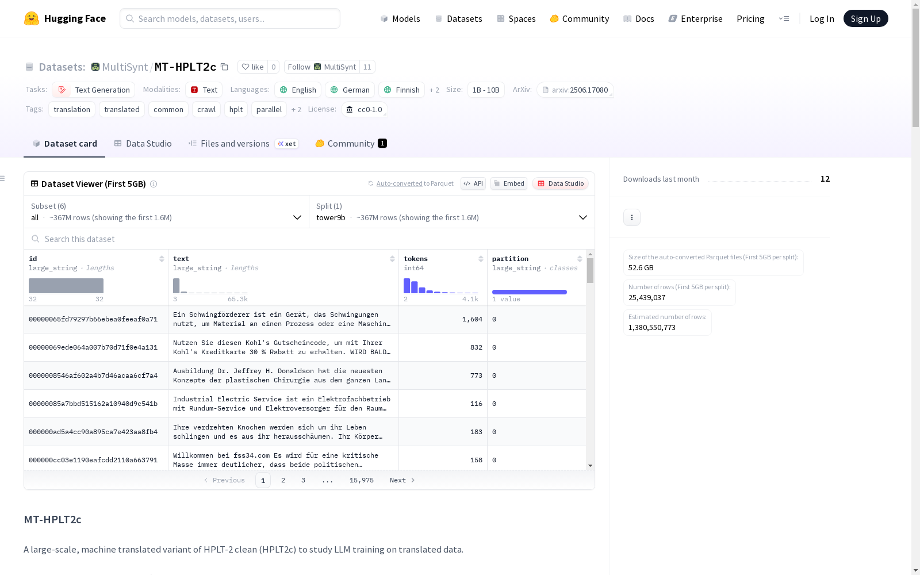The height and width of the screenshot is (575, 920).
Task: Go to page 3 of the dataset viewer
Action: tap(303, 480)
